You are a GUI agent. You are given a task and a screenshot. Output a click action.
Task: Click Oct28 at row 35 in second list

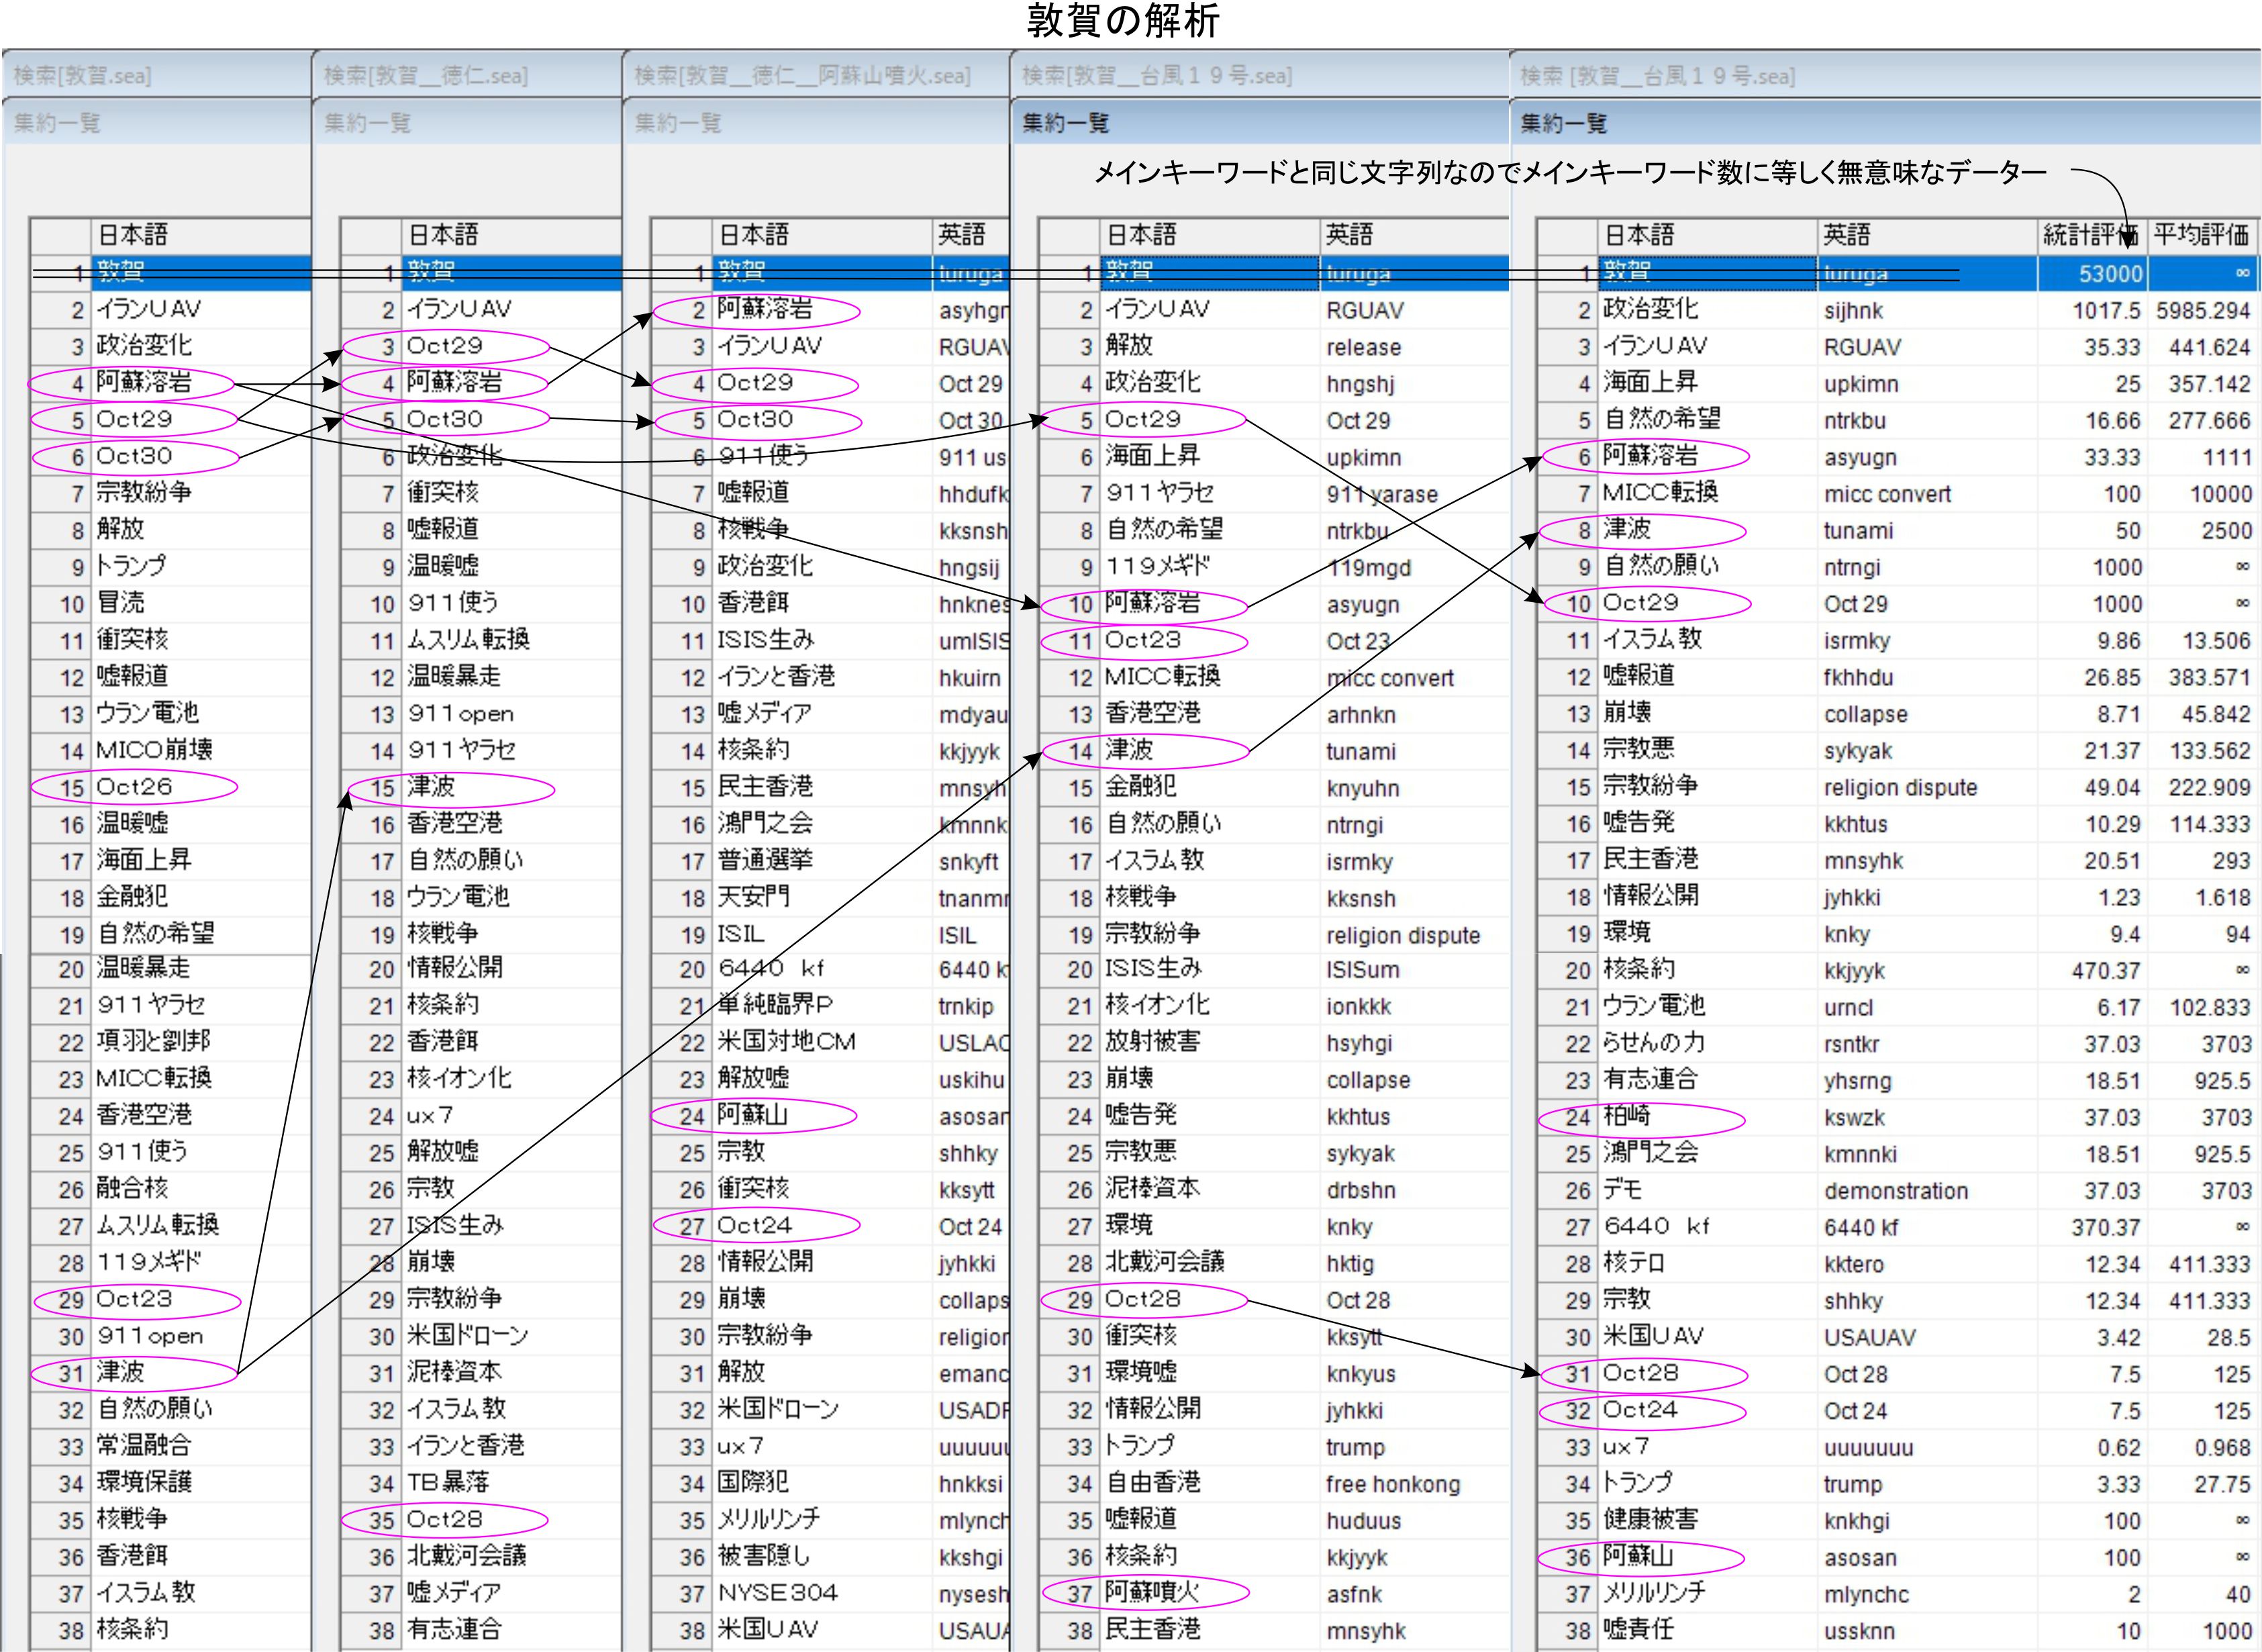click(444, 1519)
